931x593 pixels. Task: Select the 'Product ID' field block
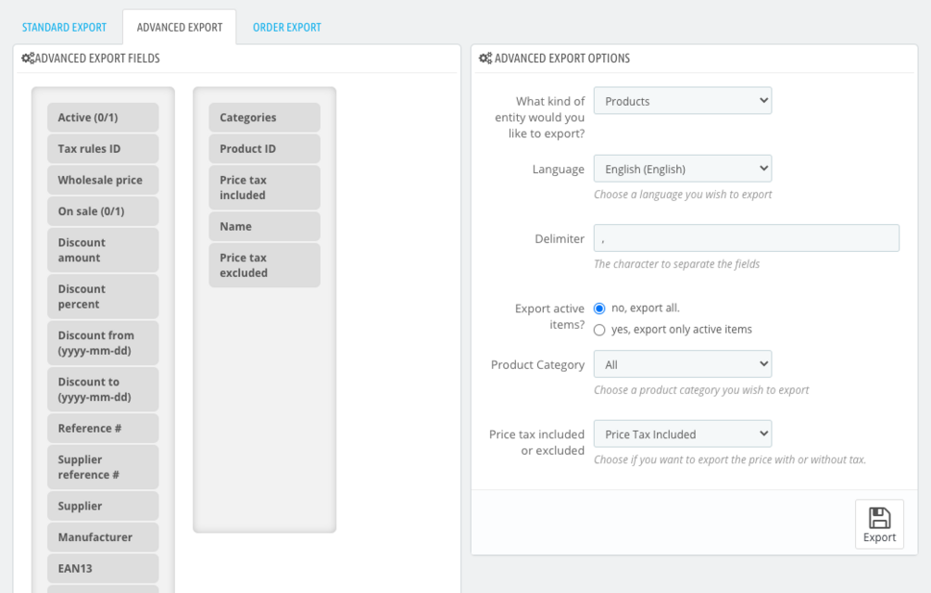[x=264, y=148]
